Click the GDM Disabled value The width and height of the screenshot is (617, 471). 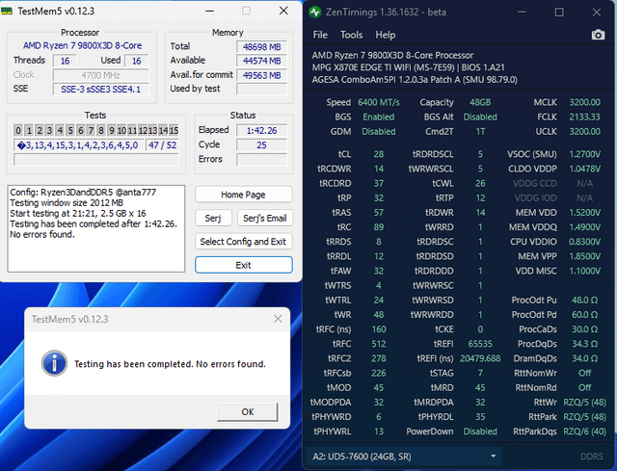[379, 131]
